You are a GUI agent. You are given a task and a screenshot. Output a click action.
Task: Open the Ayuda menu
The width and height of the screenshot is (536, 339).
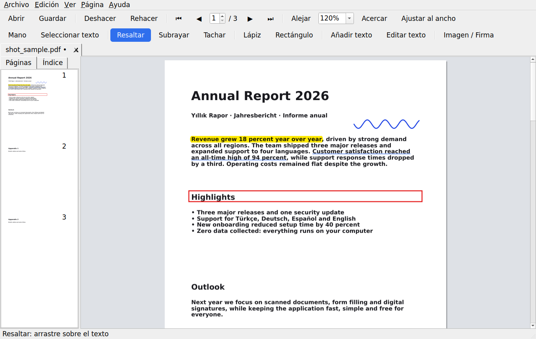pyautogui.click(x=119, y=5)
